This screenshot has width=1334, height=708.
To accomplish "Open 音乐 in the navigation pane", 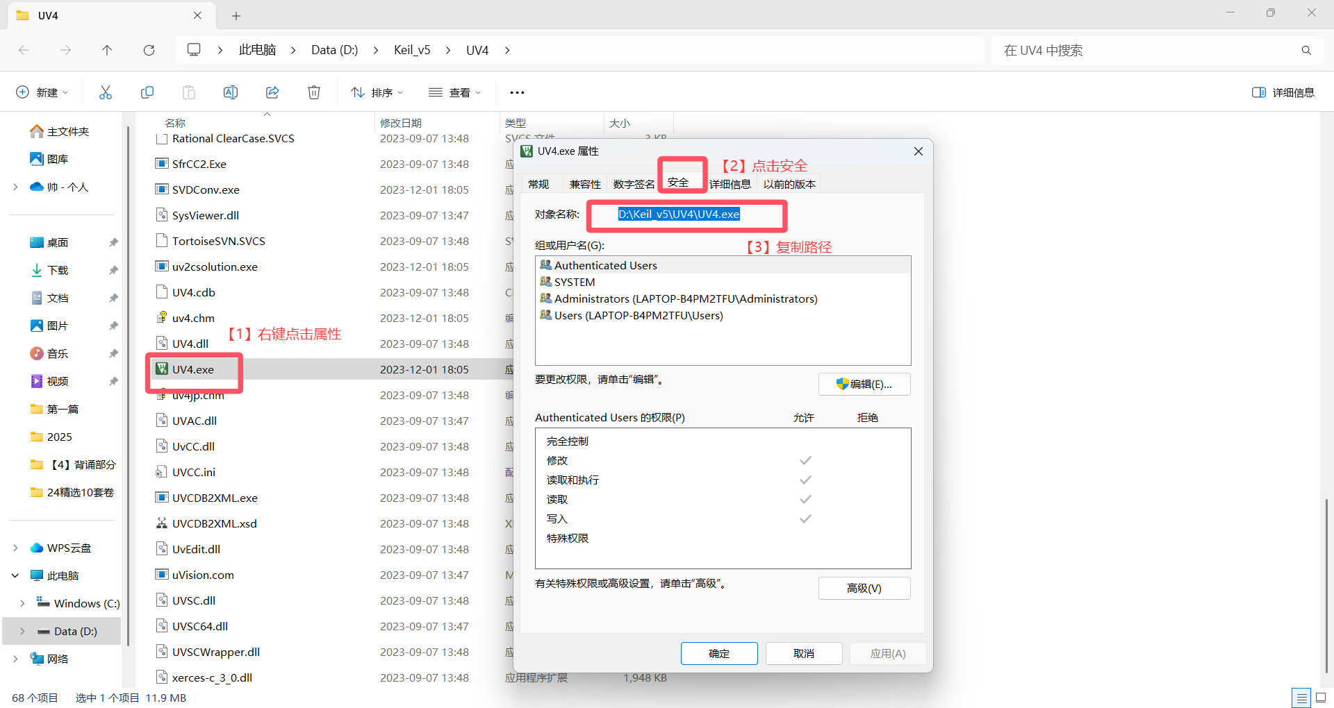I will [x=49, y=354].
